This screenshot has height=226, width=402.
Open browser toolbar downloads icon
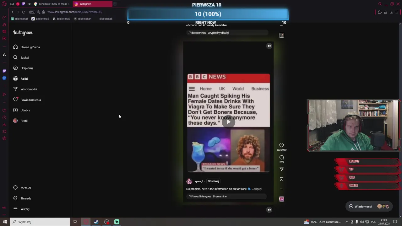point(391,12)
